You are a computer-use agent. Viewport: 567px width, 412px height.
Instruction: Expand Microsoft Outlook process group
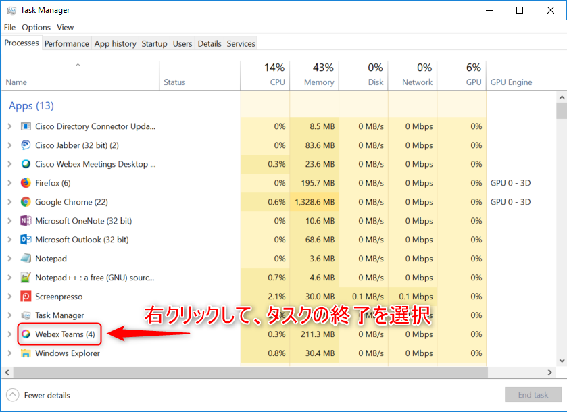click(9, 239)
